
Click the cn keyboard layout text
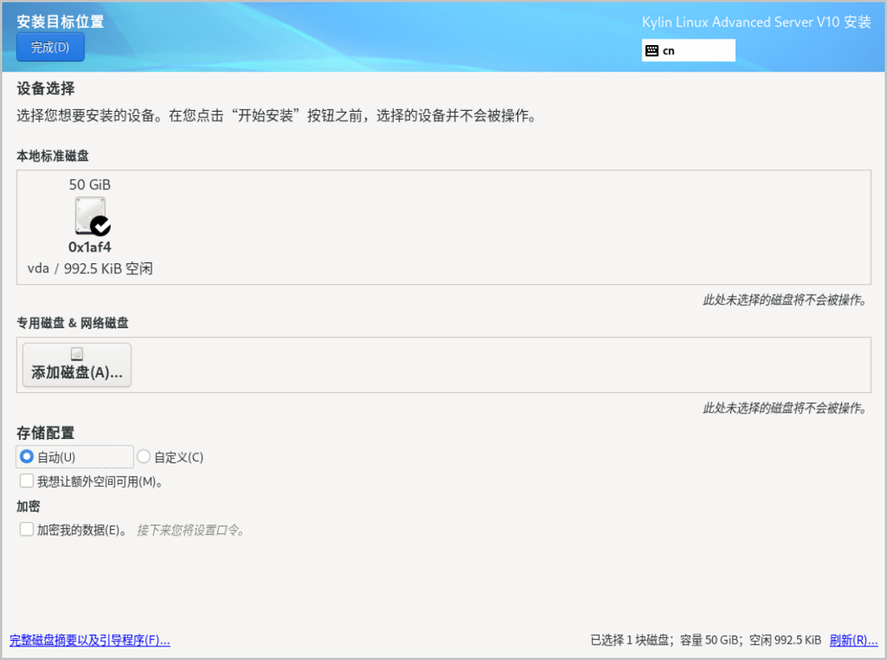[x=669, y=51]
